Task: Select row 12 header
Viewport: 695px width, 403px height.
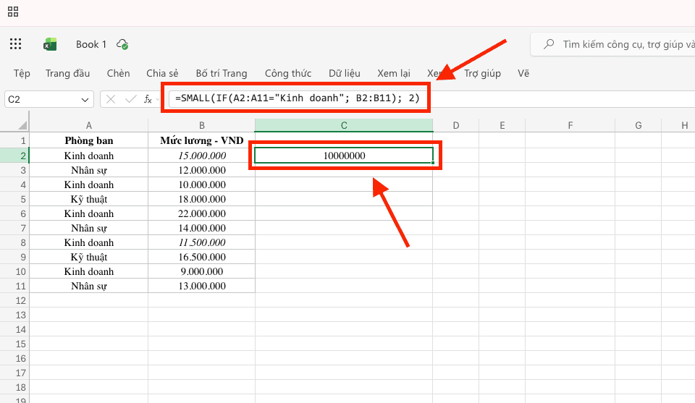Action: 14,300
